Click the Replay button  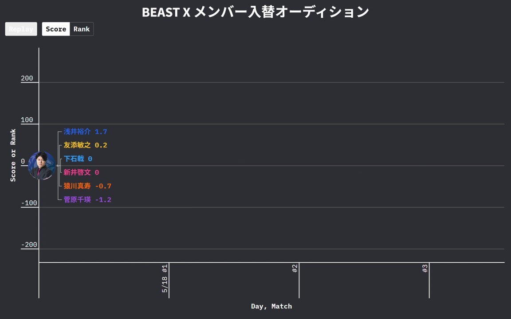(21, 29)
